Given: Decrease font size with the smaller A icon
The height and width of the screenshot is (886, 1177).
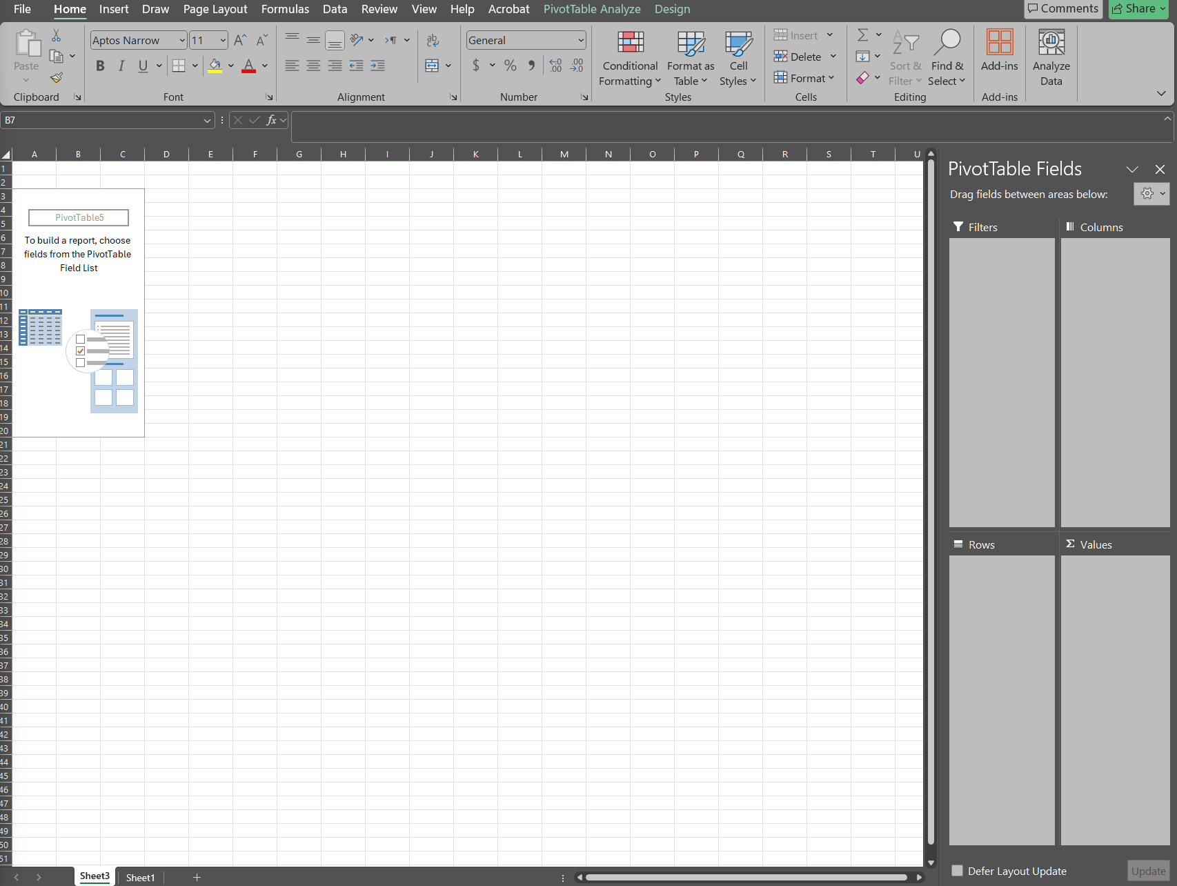Looking at the screenshot, I should coord(261,40).
